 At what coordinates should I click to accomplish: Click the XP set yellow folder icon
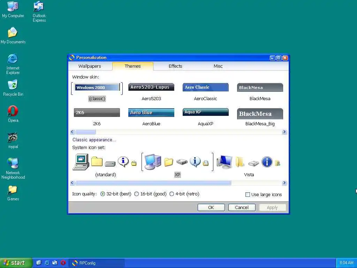169,162
